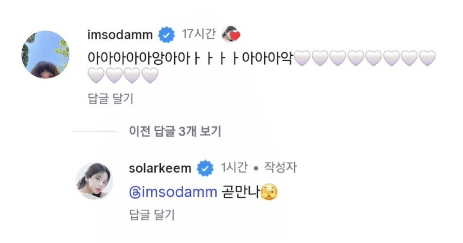
Task: Click the peeking face emoji after 곧만나
Action: pos(268,192)
